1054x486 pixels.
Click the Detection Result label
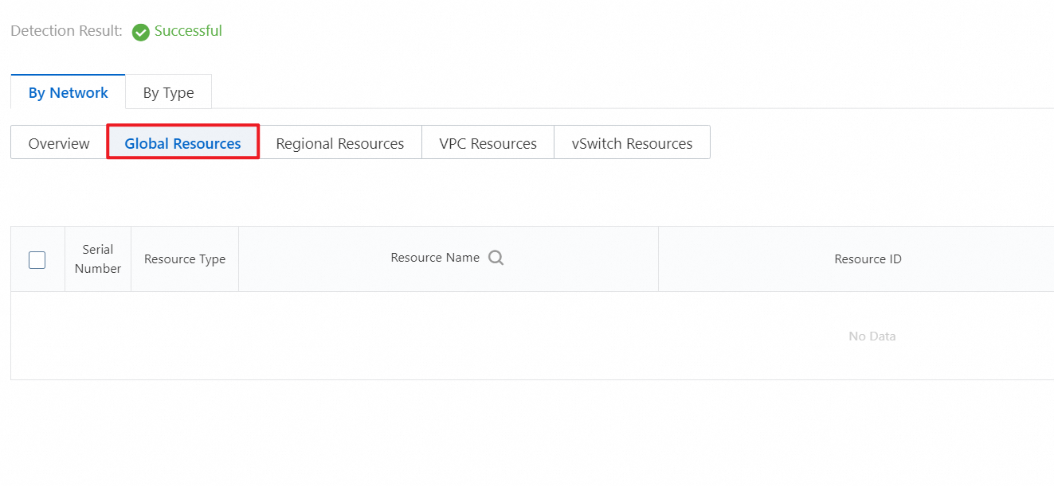point(66,31)
